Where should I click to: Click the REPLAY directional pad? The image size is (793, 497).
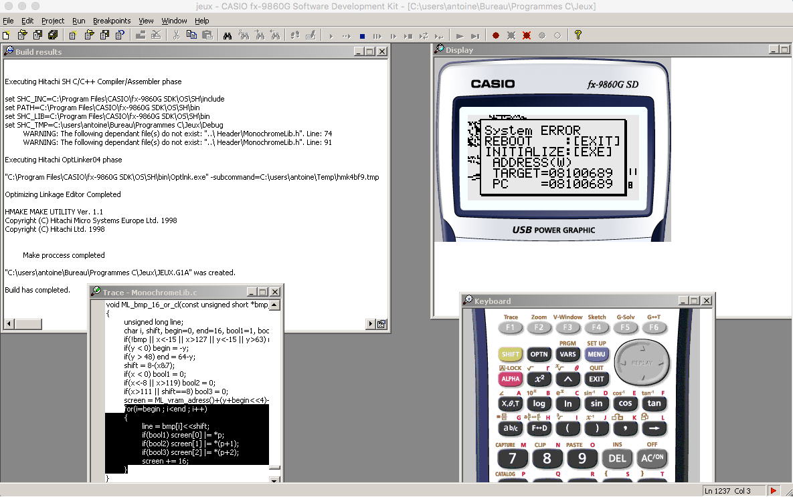642,363
